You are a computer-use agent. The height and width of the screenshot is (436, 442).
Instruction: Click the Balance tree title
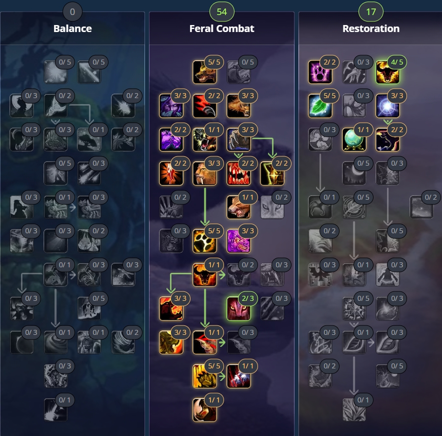coord(72,29)
